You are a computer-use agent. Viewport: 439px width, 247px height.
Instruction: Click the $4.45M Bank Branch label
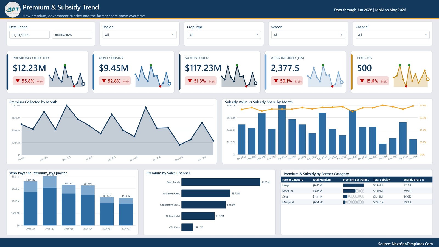[266, 182]
